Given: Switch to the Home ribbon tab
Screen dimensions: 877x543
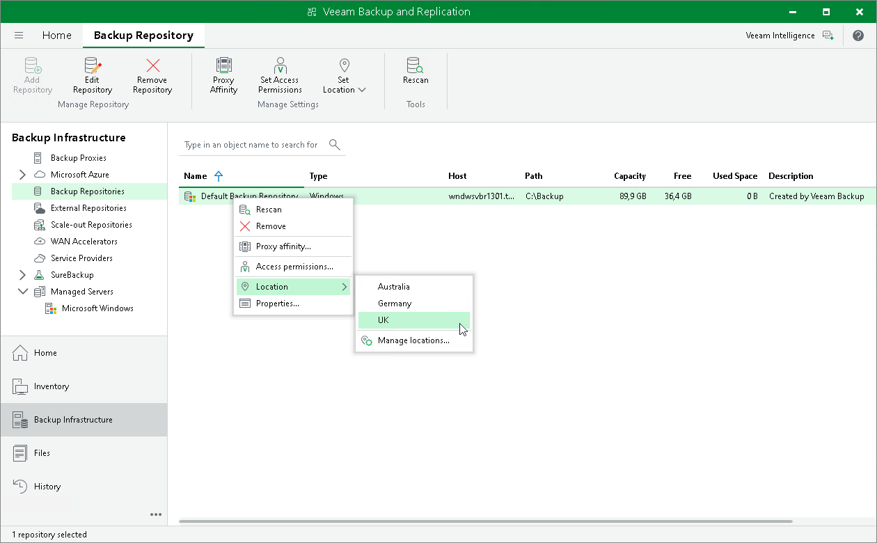Looking at the screenshot, I should tap(56, 36).
